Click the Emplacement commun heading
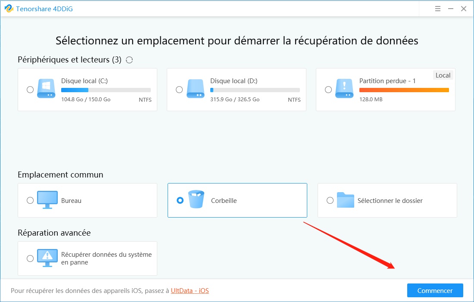 click(60, 175)
